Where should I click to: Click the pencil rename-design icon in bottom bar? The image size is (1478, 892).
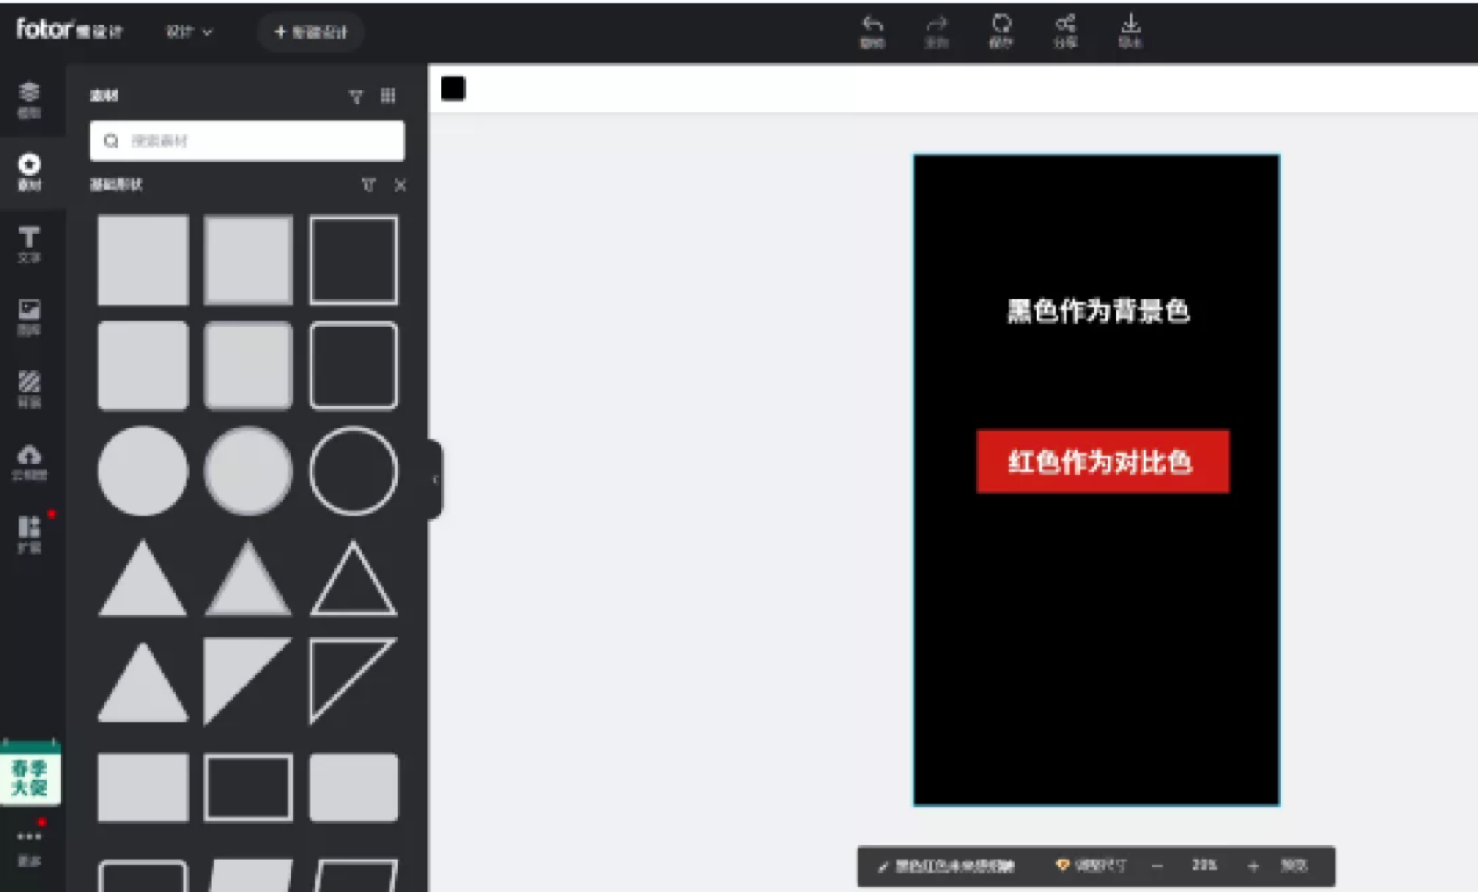883,867
